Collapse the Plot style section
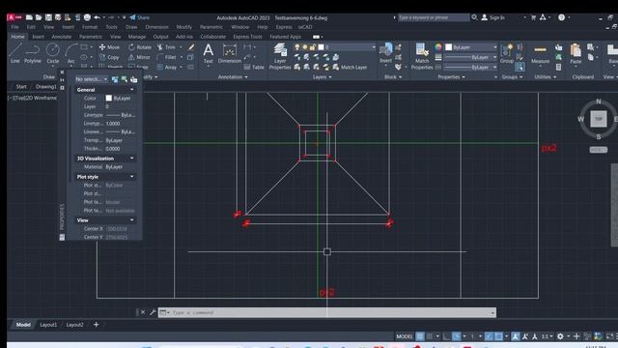Screen dimensions: 618x348 [131, 176]
